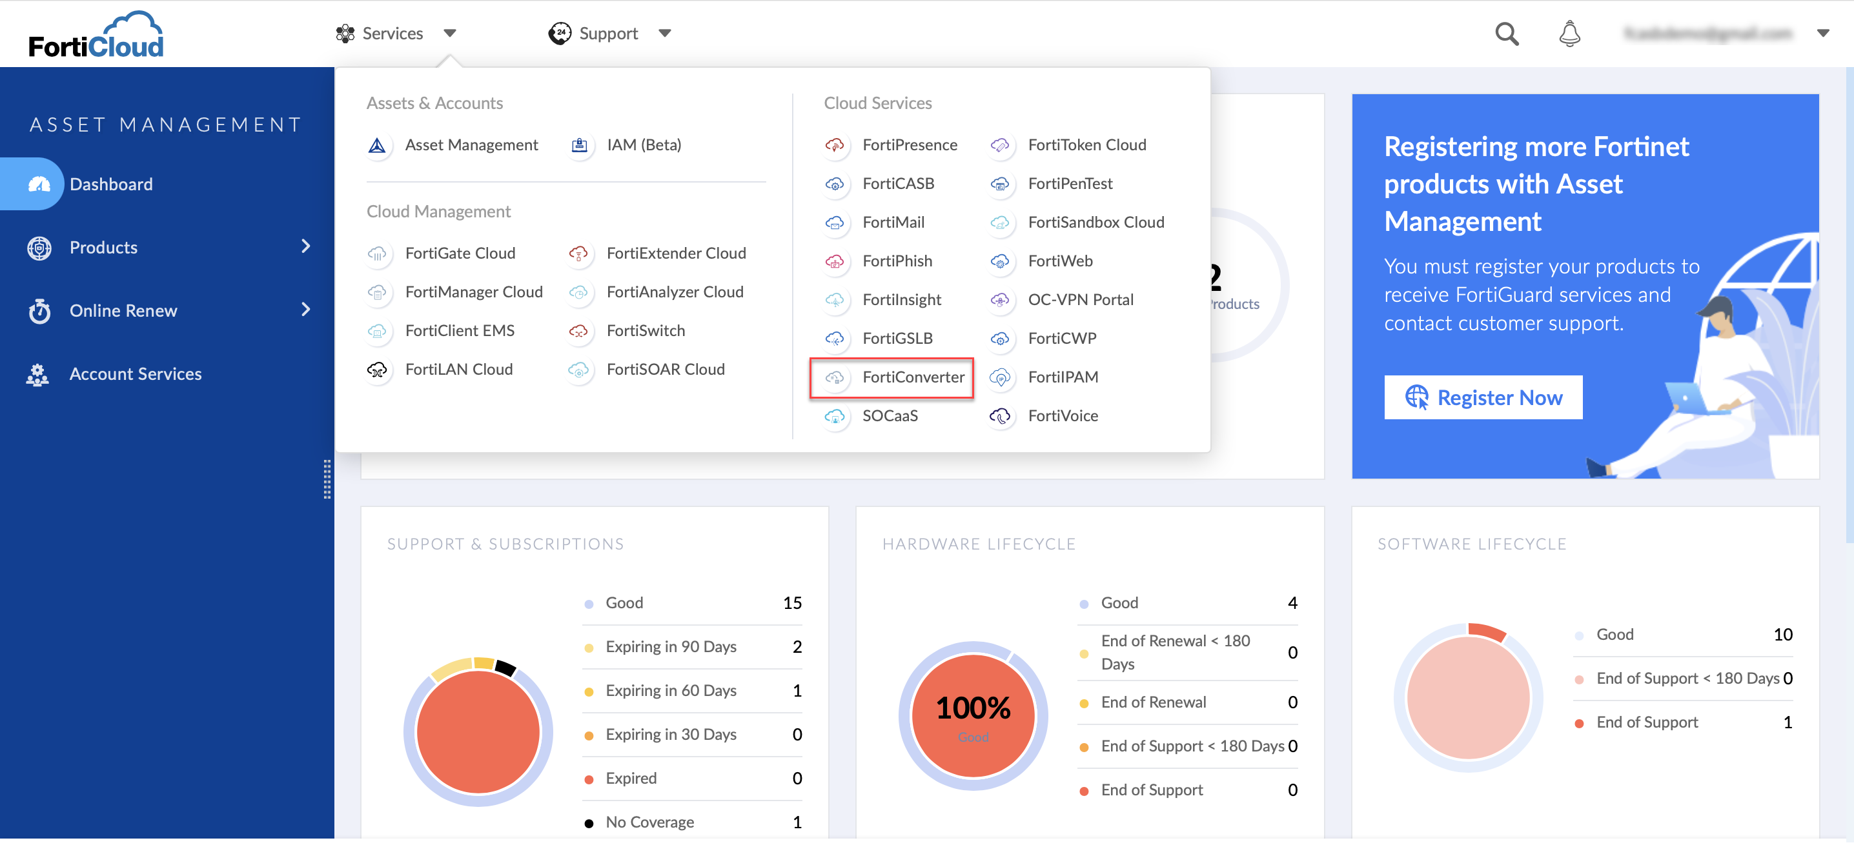Click the 100% Good hardware lifecycle donut

(972, 717)
